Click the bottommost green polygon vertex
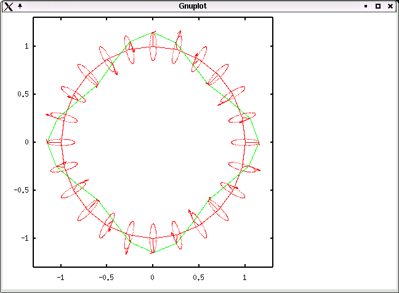Screen dimensions: 399x293 (x=153, y=252)
